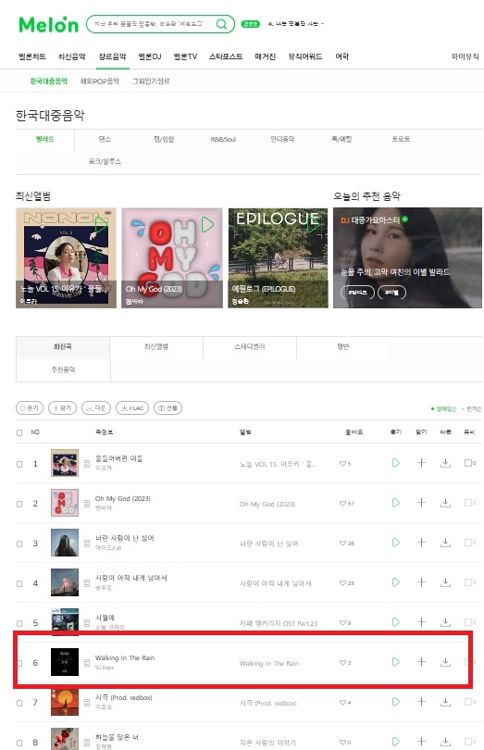Check the select-all checkbox in header

(19, 432)
